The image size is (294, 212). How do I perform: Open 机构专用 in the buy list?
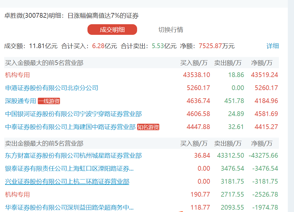tap(17, 75)
